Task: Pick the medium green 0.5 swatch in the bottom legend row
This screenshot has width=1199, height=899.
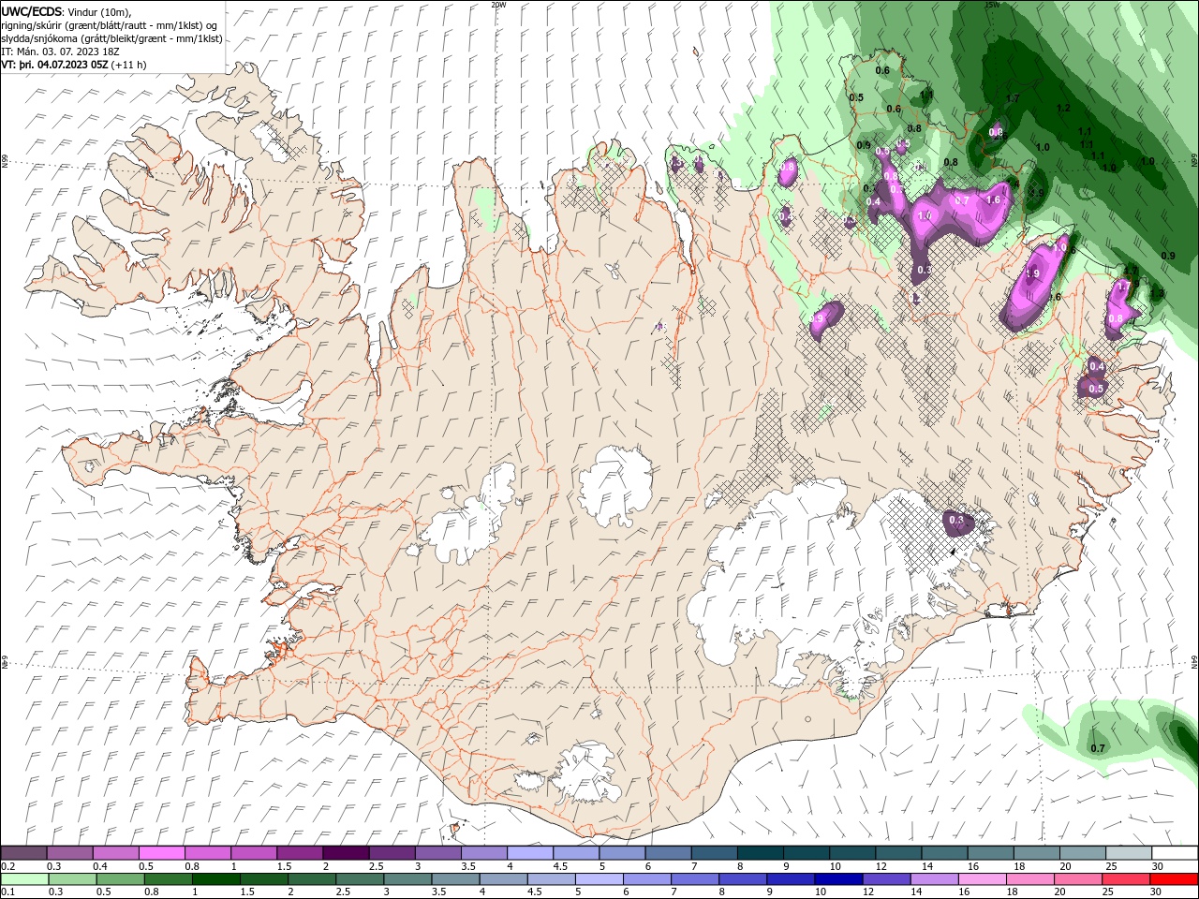Action: click(120, 879)
